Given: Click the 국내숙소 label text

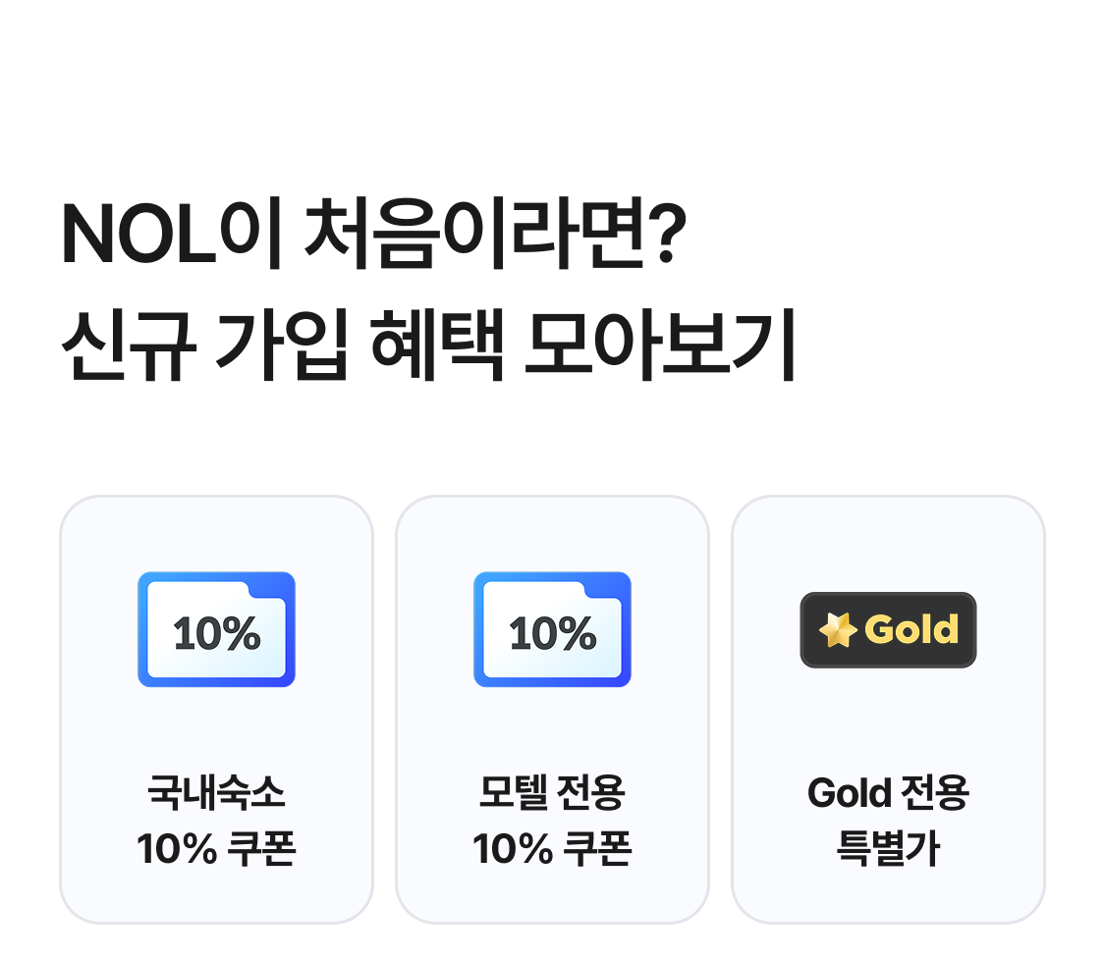Looking at the screenshot, I should pos(216,793).
